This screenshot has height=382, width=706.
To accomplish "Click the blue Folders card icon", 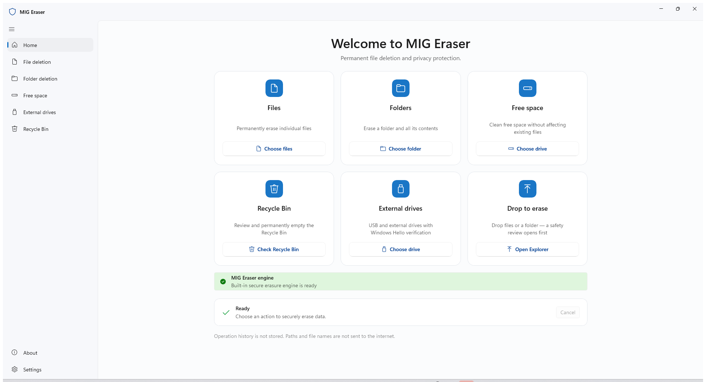I will pos(400,88).
